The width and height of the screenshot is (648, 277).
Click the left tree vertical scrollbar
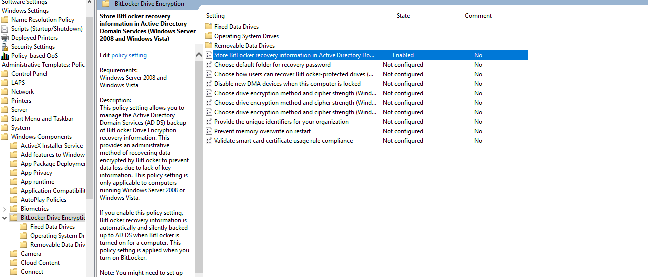click(90, 107)
